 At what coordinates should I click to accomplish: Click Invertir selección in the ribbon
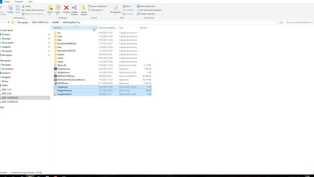146,14
